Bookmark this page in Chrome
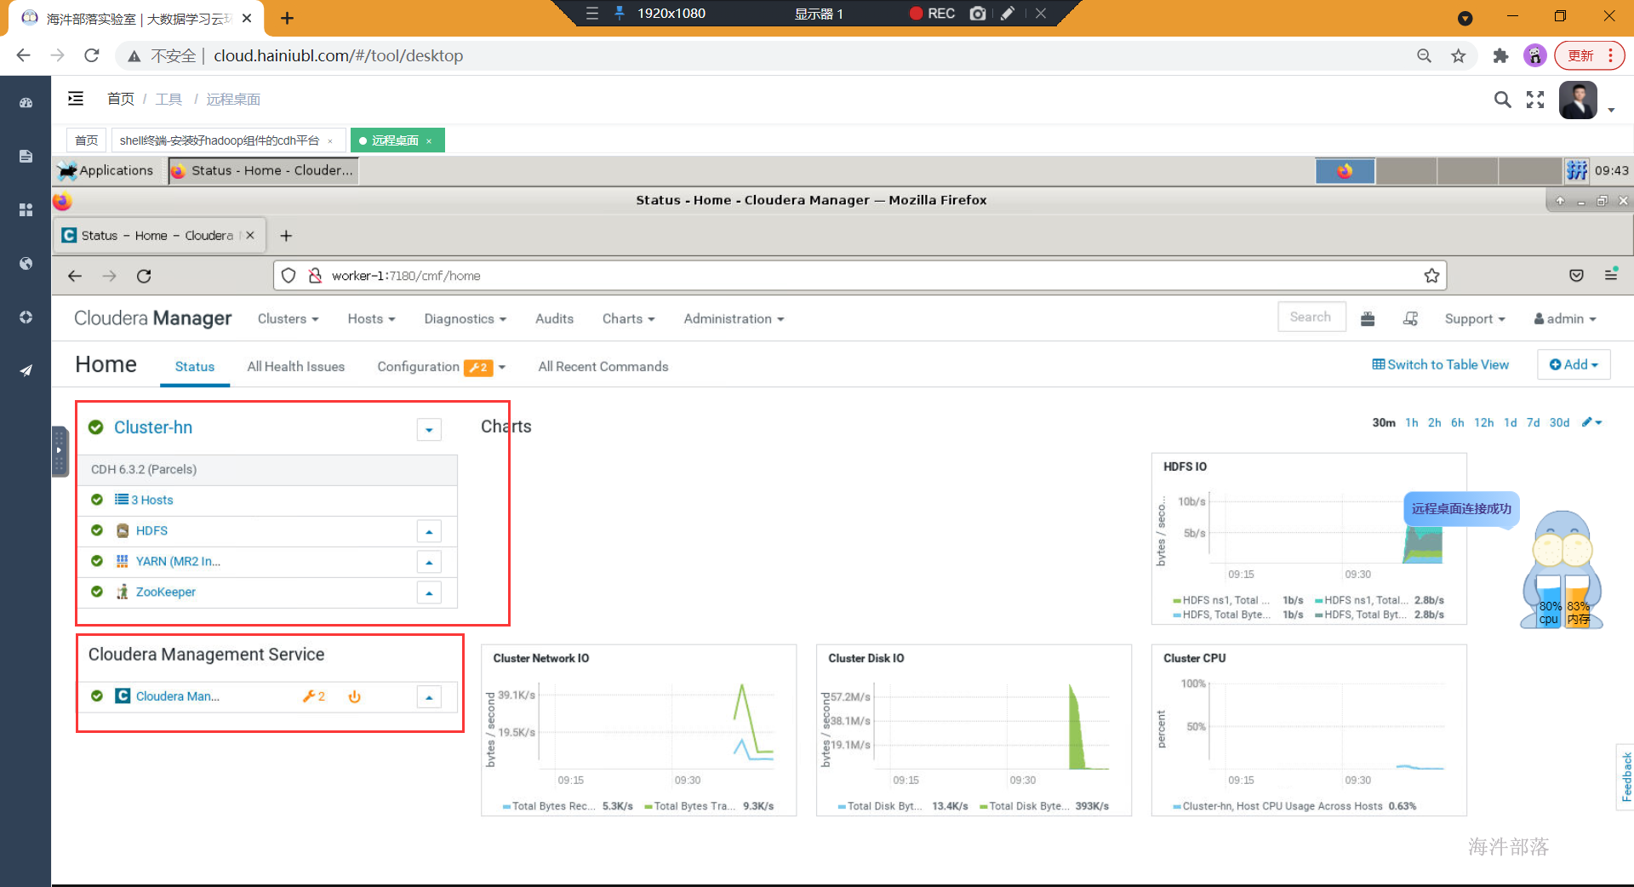 pyautogui.click(x=1459, y=56)
